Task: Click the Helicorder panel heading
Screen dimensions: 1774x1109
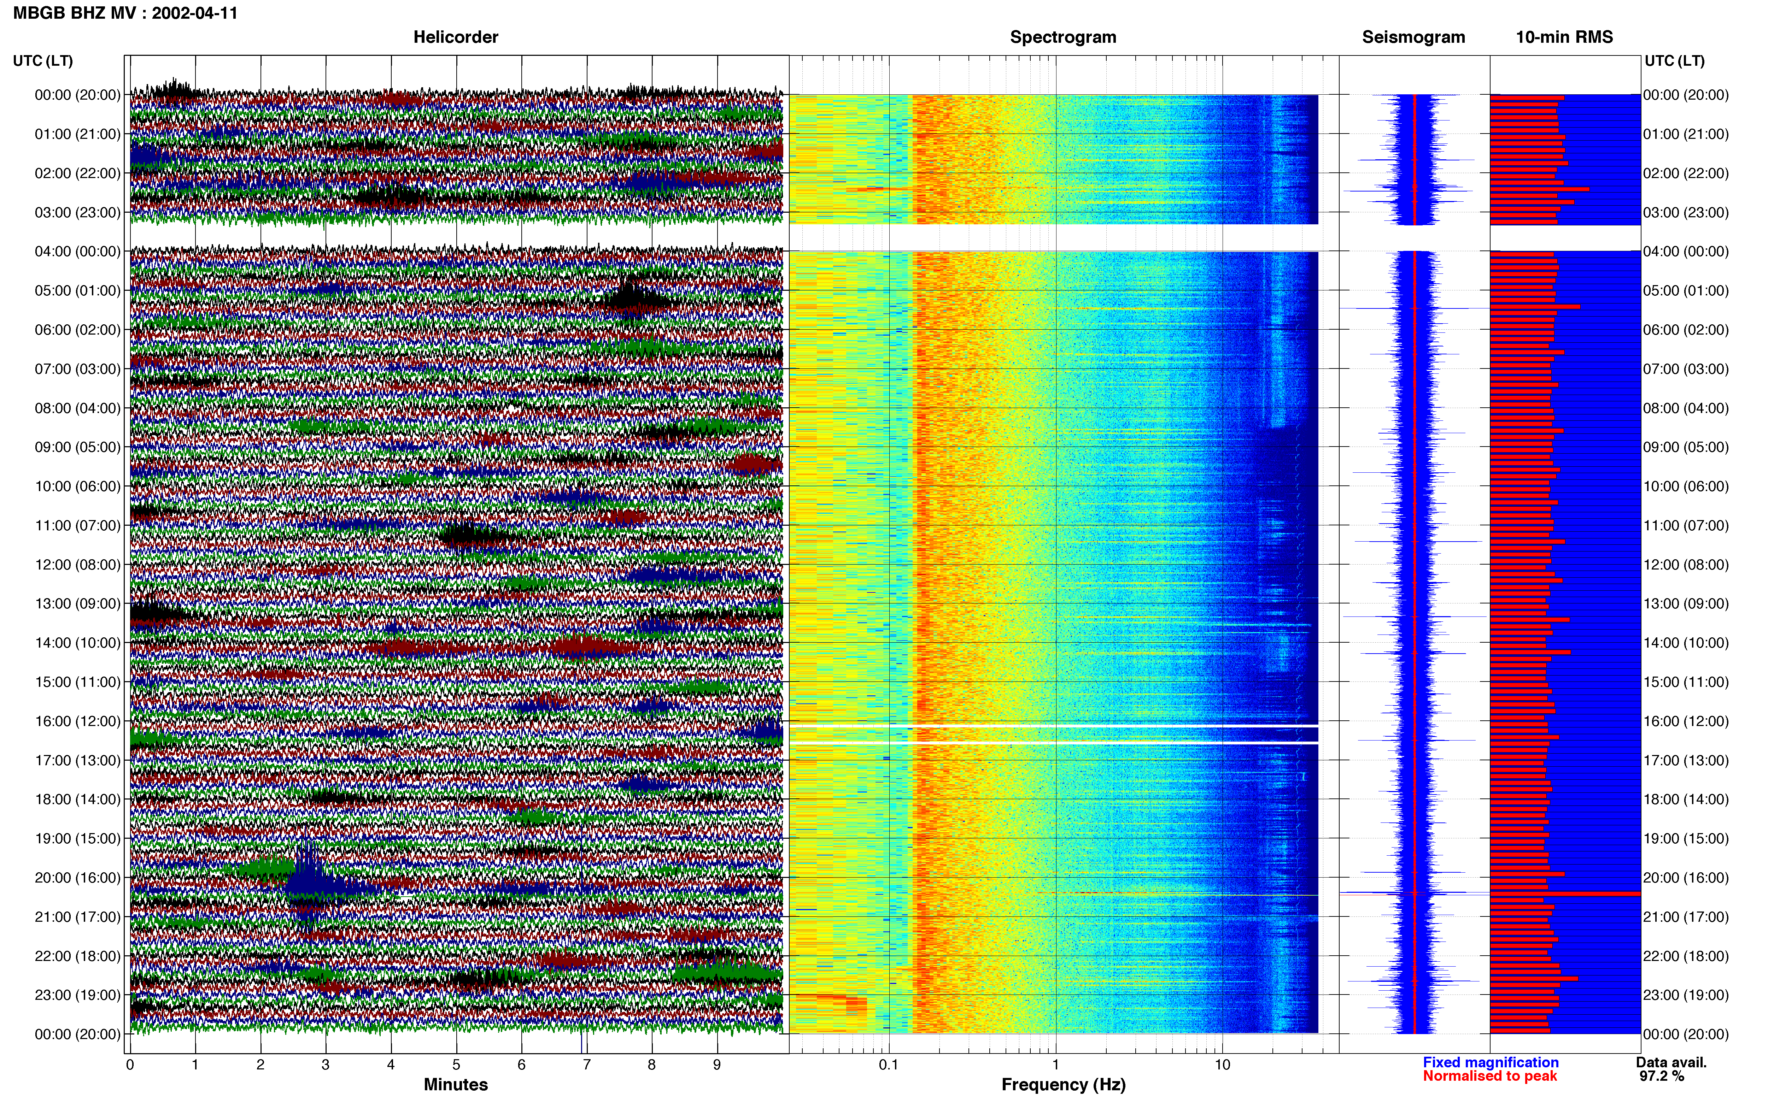Action: tap(456, 37)
